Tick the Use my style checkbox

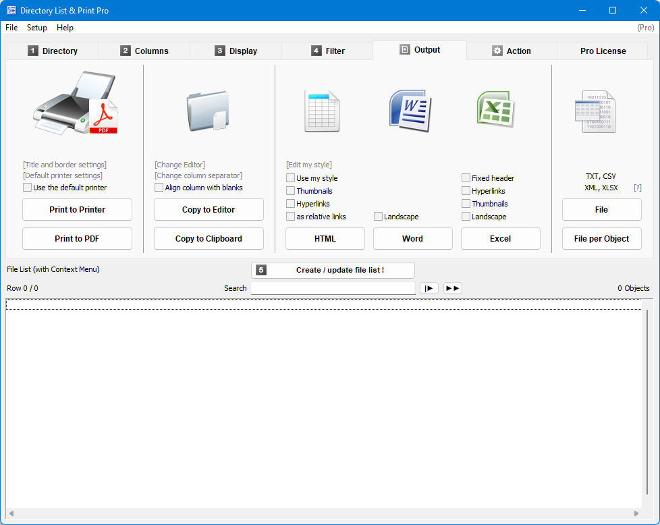point(290,177)
